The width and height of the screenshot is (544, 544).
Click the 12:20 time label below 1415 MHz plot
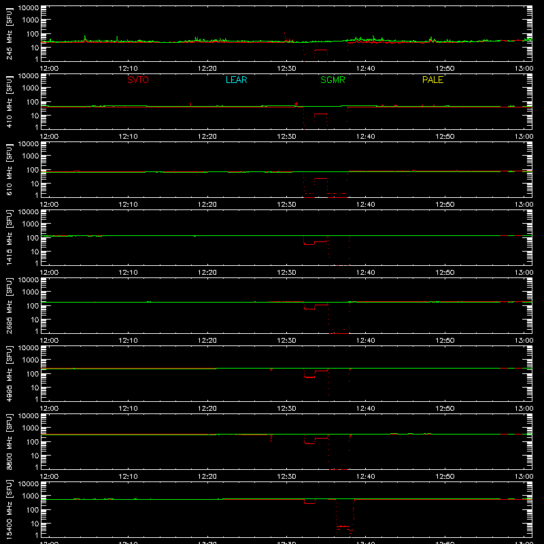(207, 273)
